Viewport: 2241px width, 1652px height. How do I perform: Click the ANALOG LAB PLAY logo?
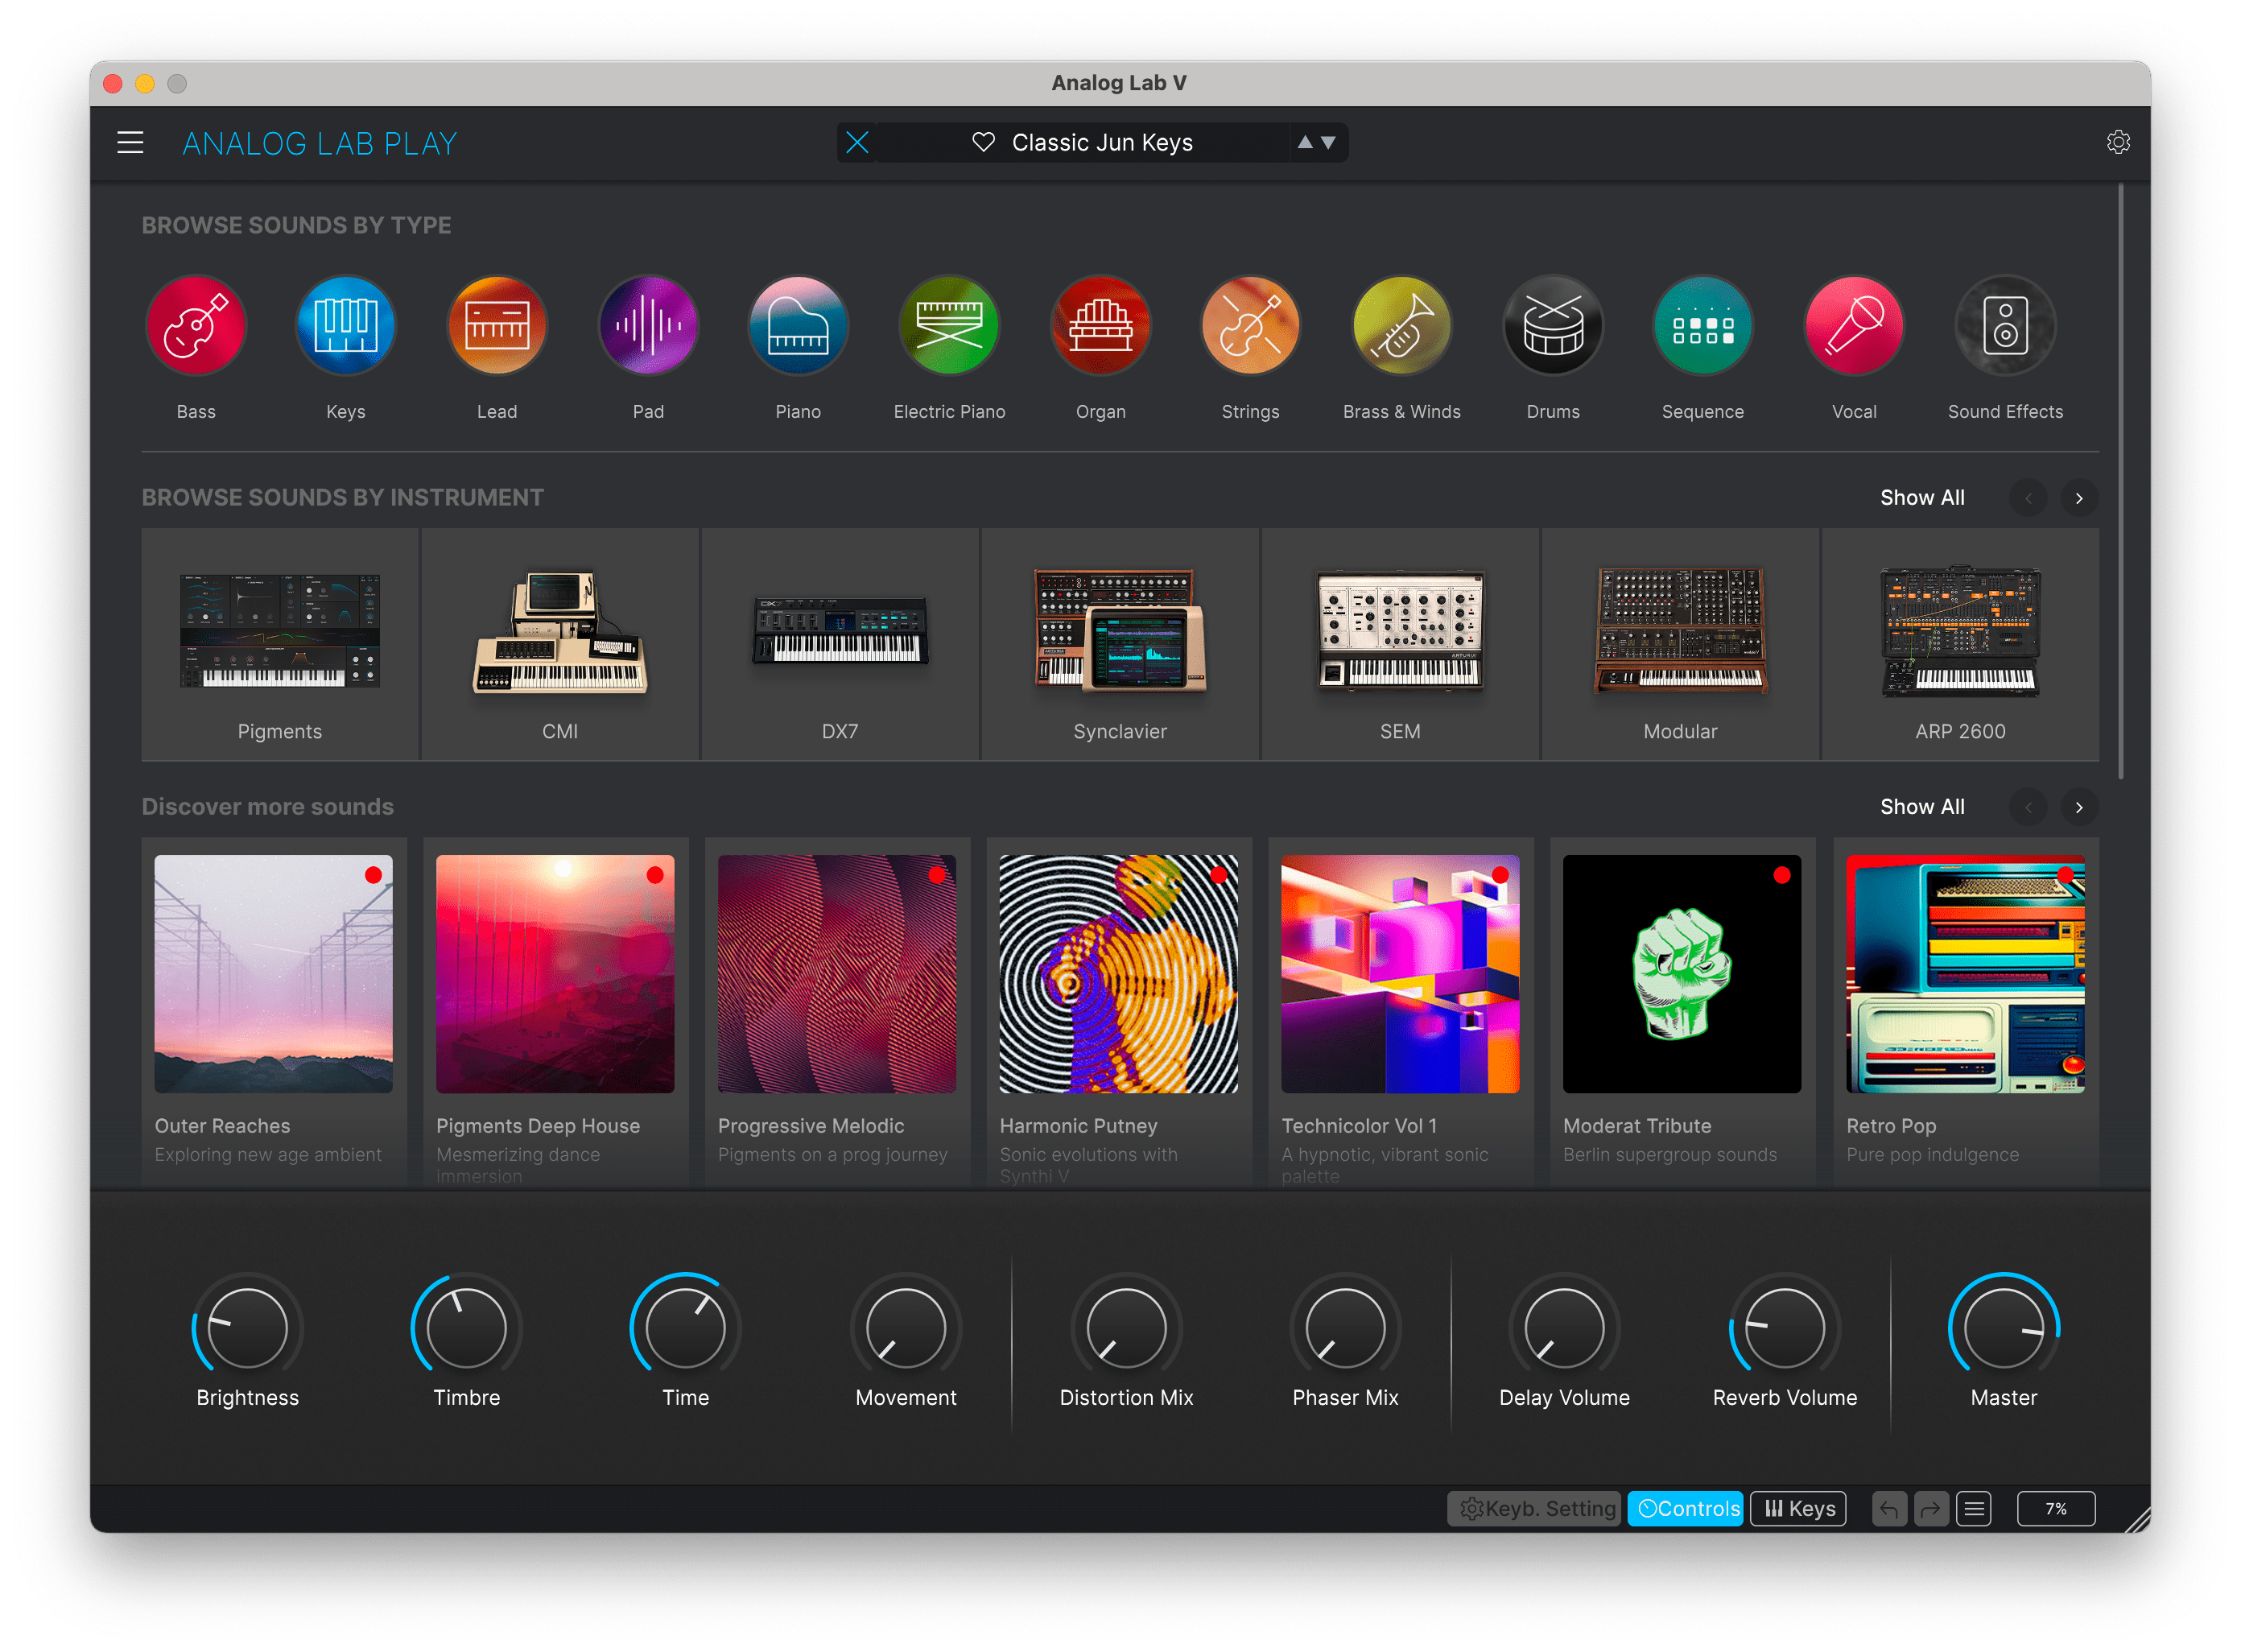coord(319,144)
